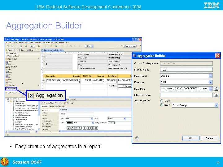Click OK in Aggregation Builder
This screenshot has width=223, height=167.
click(191, 138)
